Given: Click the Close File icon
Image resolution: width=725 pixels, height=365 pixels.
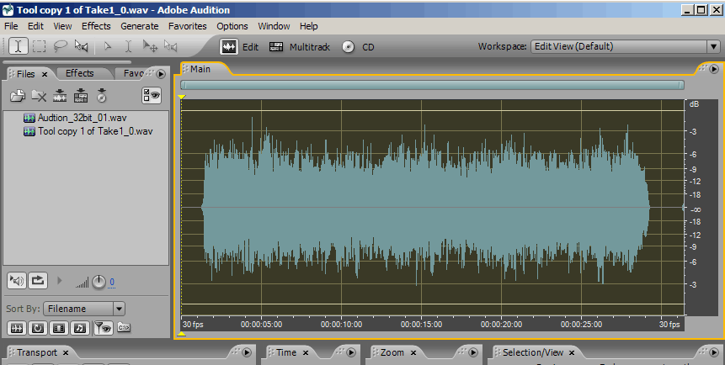Looking at the screenshot, I should tap(39, 96).
